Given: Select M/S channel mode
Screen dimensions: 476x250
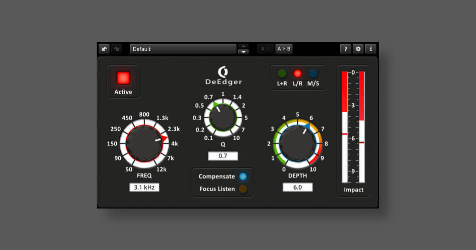Looking at the screenshot, I should point(313,73).
